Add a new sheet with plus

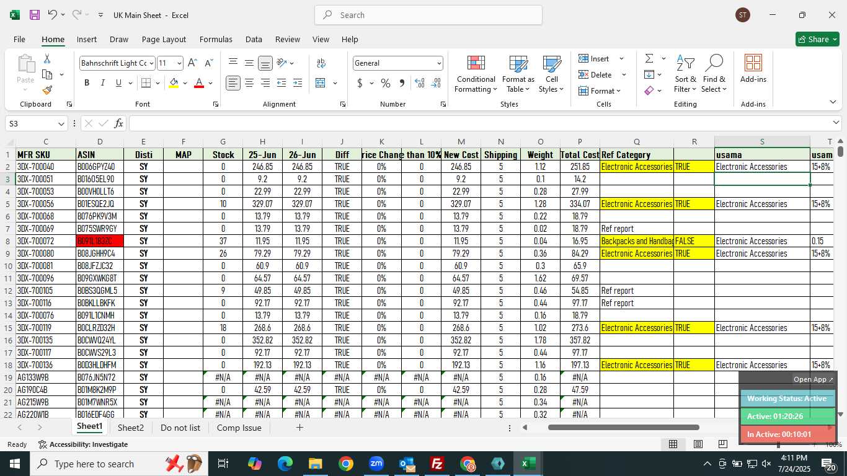click(x=299, y=428)
